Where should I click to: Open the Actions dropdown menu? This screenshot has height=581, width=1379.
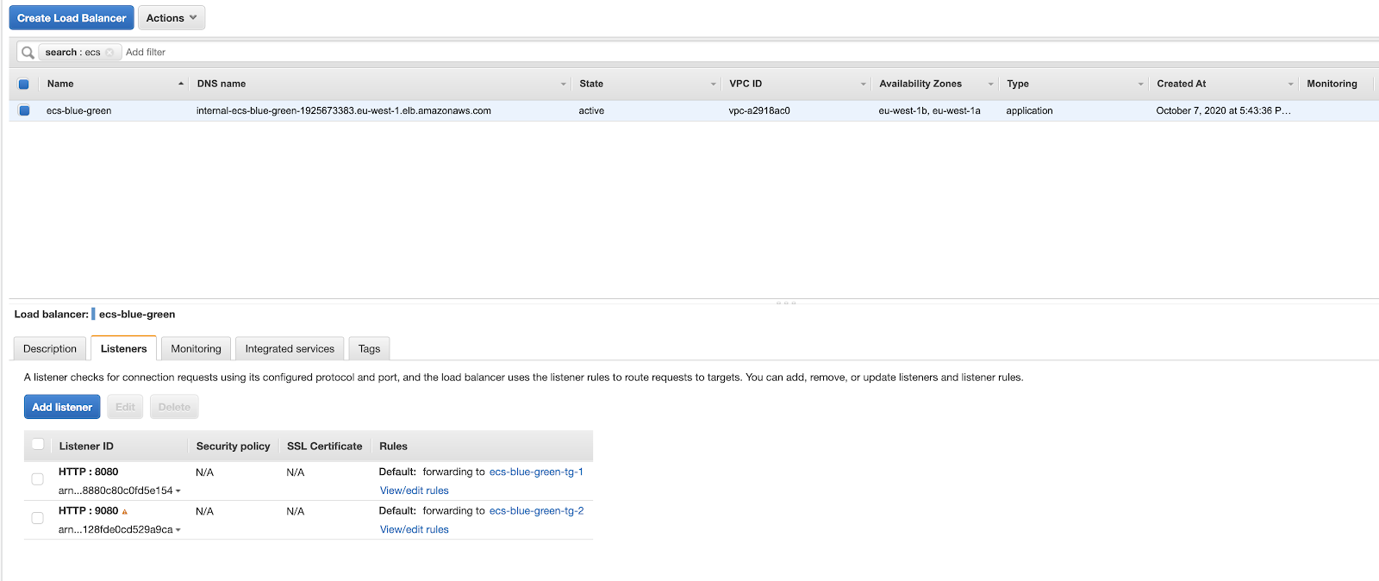[x=172, y=18]
